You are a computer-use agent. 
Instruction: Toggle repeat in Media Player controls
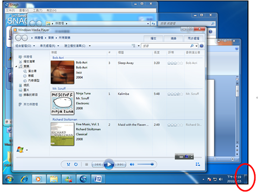[76, 164]
